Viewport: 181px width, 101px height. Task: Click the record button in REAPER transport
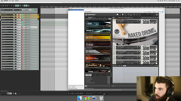13,93
